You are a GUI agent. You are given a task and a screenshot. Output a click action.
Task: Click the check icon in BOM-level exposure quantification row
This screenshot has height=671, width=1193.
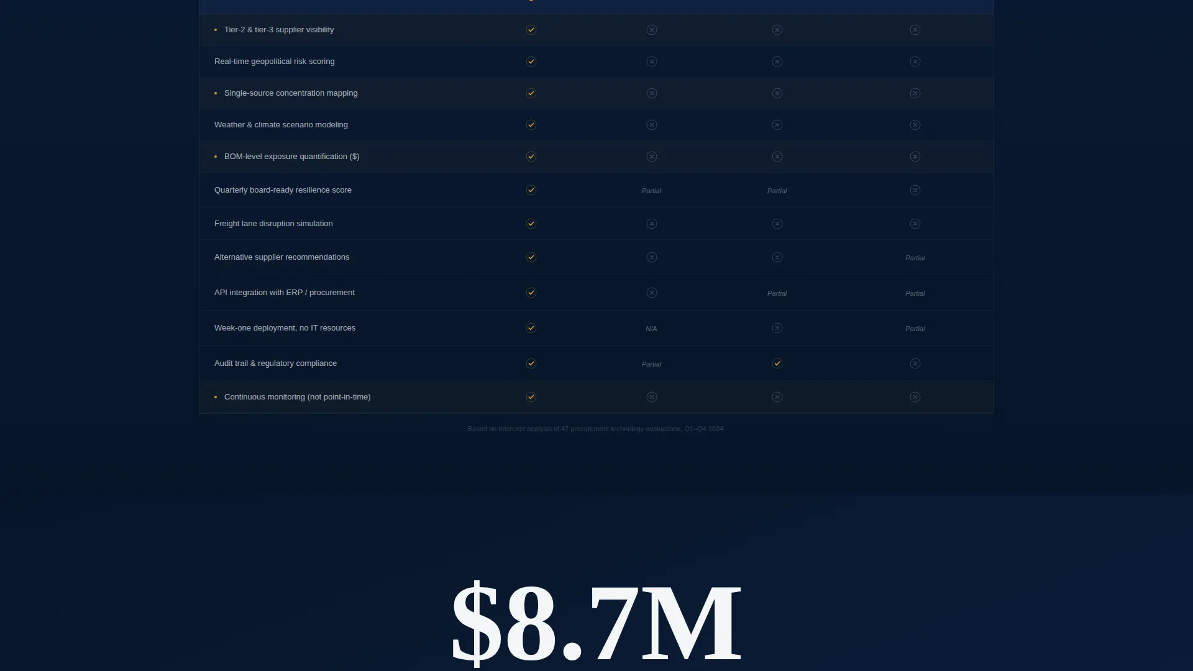pyautogui.click(x=531, y=157)
